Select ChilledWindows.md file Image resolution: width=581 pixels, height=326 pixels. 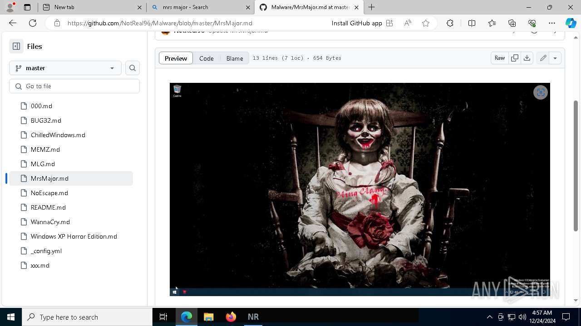(71, 135)
